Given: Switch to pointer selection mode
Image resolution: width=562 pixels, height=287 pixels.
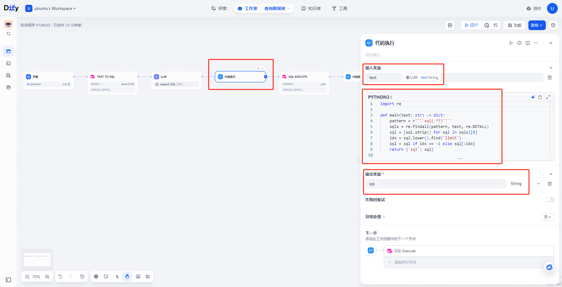Looking at the screenshot, I should pos(117,276).
